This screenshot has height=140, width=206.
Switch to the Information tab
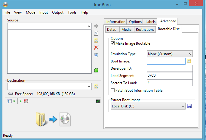point(115,22)
